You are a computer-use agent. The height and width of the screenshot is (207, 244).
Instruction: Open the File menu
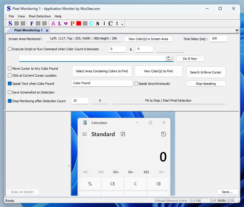(x=11, y=16)
